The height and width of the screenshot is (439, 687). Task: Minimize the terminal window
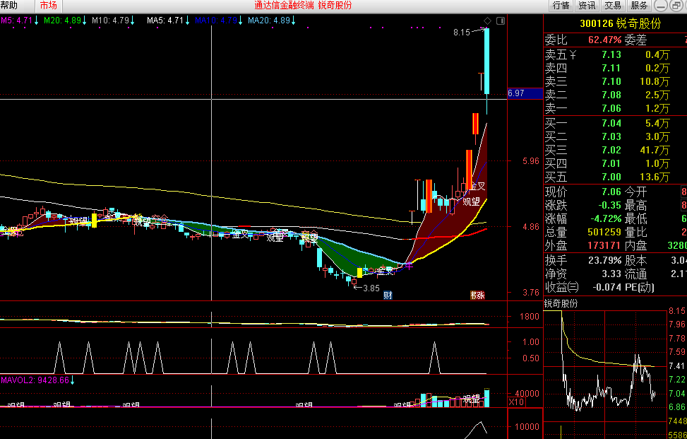[662, 6]
